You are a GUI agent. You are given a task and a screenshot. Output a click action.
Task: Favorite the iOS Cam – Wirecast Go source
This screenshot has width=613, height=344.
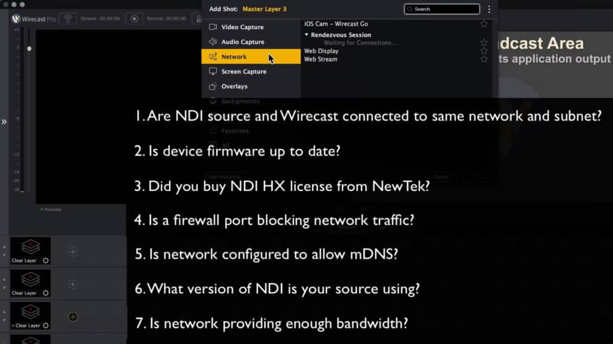[484, 24]
